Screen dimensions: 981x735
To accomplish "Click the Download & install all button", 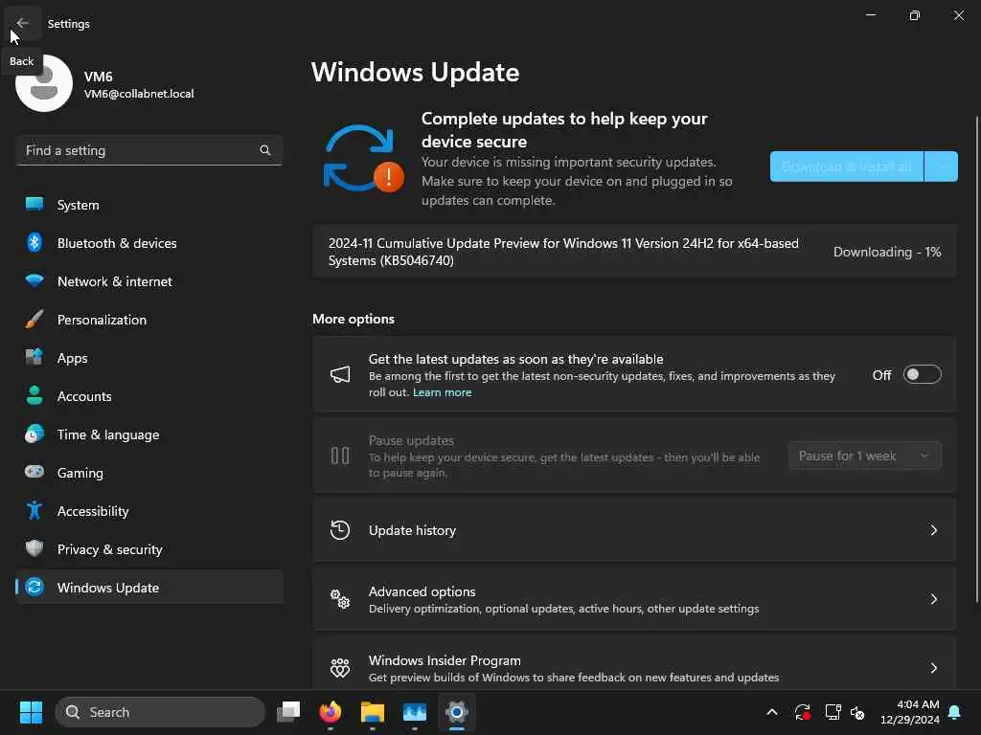I will point(847,167).
